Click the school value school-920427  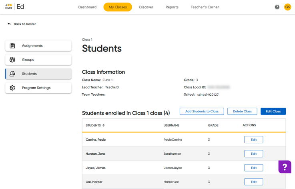(208, 94)
